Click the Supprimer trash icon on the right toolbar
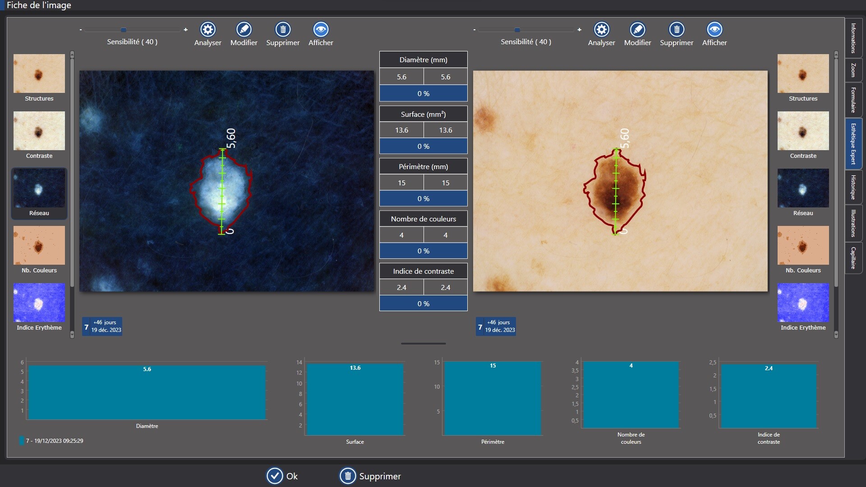The image size is (866, 487). (x=677, y=29)
